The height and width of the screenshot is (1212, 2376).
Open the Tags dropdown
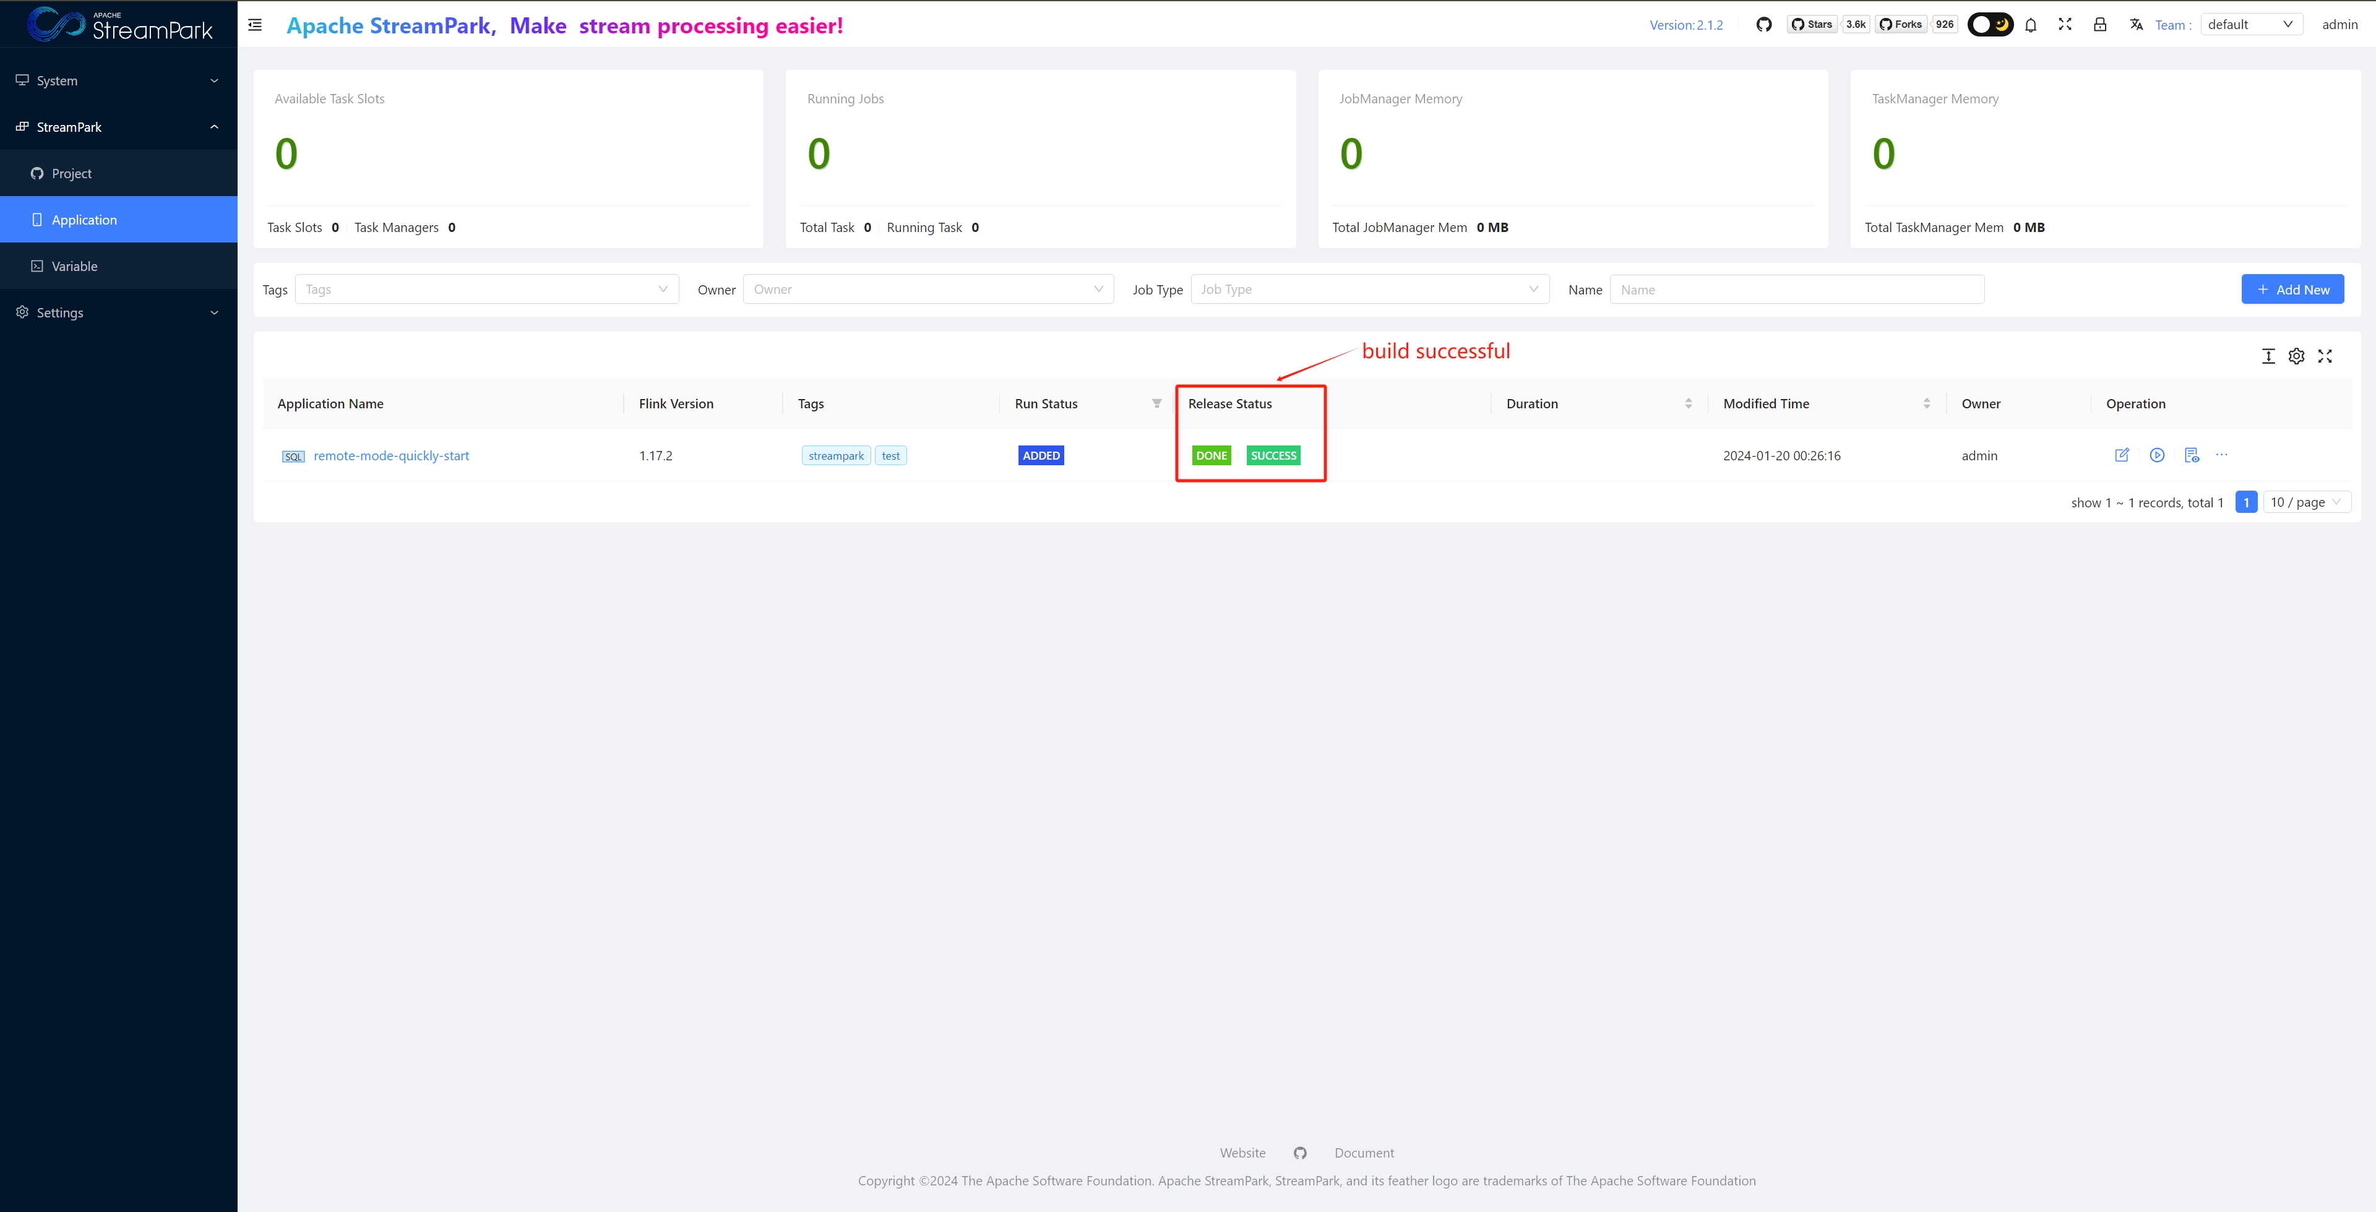pos(486,290)
